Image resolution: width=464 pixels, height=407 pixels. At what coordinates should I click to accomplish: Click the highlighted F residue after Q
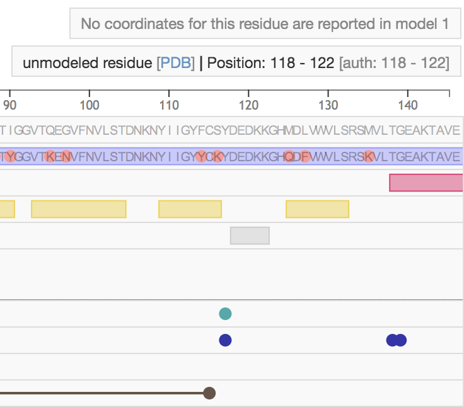[x=305, y=156]
